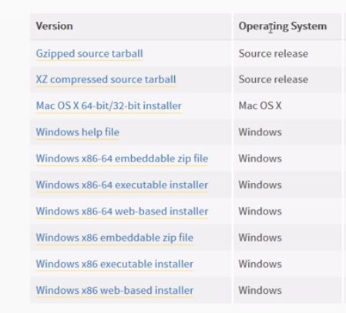The height and width of the screenshot is (313, 346).
Task: Click Windows x86 web-based installer link
Action: coord(115,291)
